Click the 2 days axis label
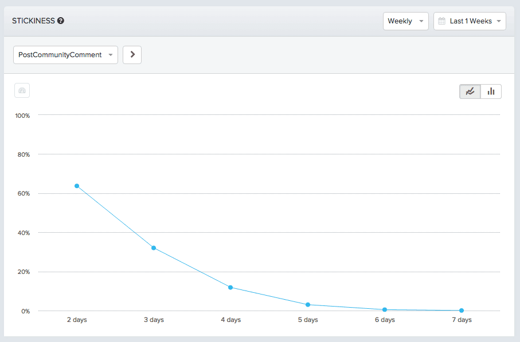This screenshot has width=520, height=342. click(x=76, y=320)
